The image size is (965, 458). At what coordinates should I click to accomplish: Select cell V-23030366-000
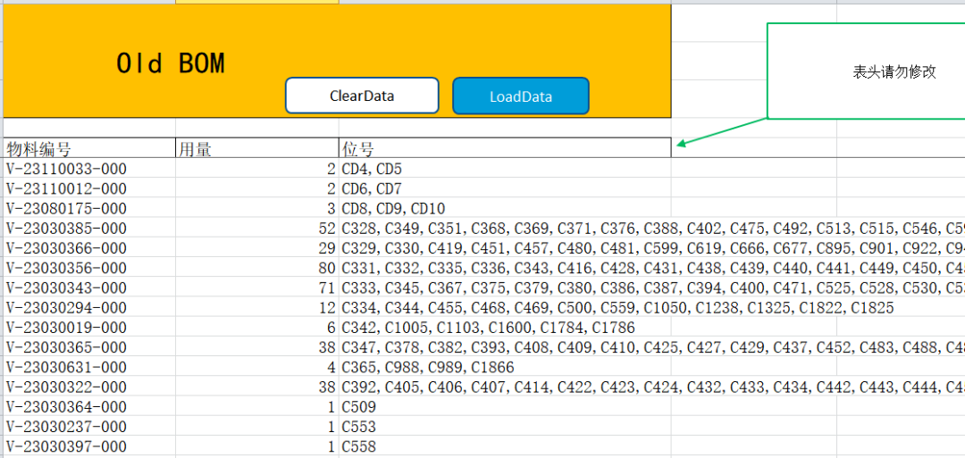pyautogui.click(x=89, y=248)
